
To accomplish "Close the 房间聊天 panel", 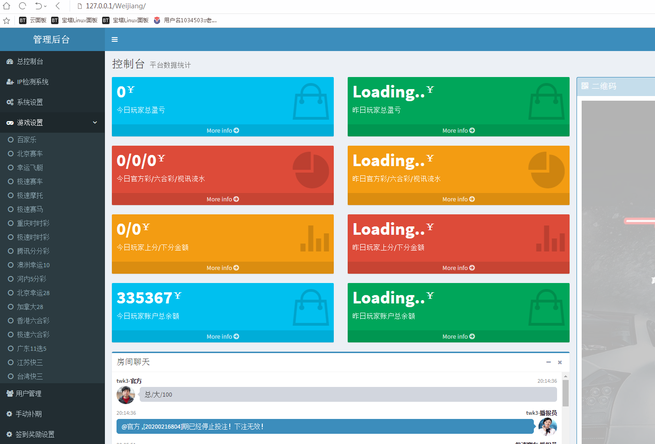I will coord(560,362).
